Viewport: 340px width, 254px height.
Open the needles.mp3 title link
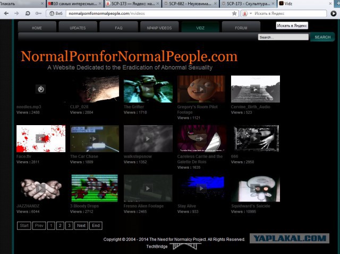pyautogui.click(x=29, y=107)
